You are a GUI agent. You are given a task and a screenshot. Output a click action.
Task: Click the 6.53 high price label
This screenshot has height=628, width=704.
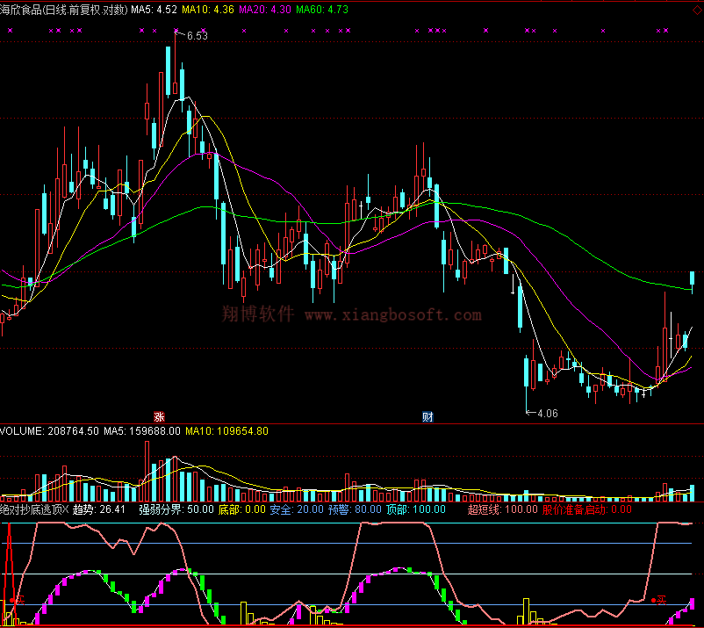pyautogui.click(x=198, y=35)
